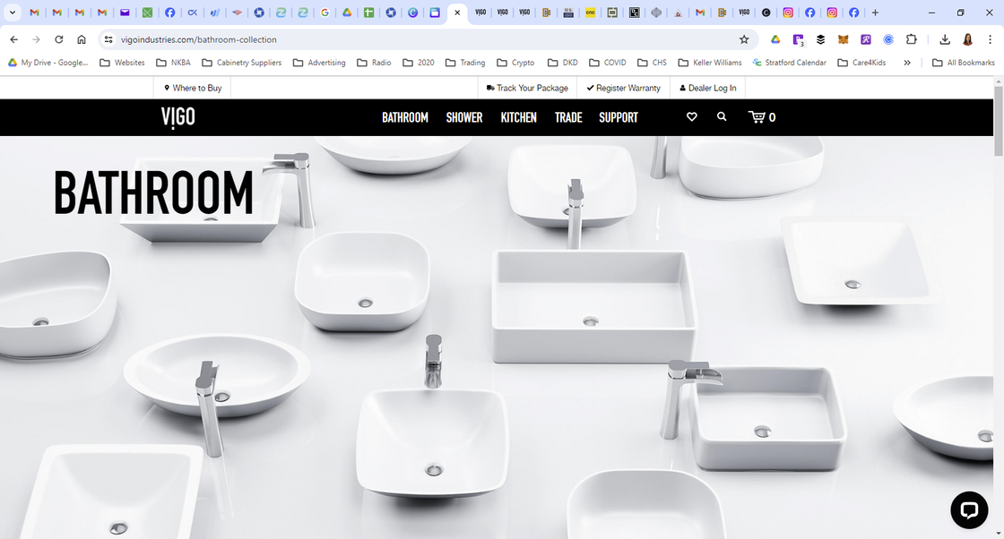
Task: Reload the page
Action: (59, 39)
